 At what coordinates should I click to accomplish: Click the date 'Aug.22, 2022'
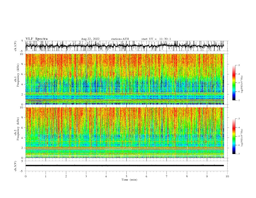click(x=90, y=39)
